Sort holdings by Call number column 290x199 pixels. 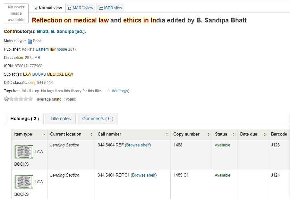(x=132, y=134)
